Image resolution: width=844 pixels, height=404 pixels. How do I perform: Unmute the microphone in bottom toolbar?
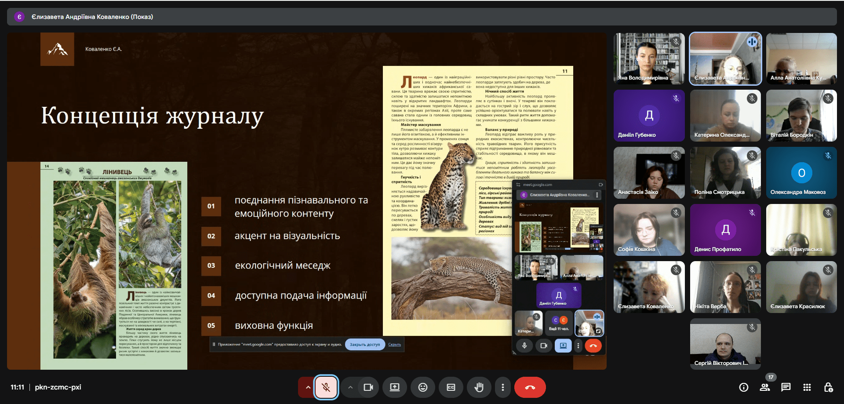coord(326,387)
